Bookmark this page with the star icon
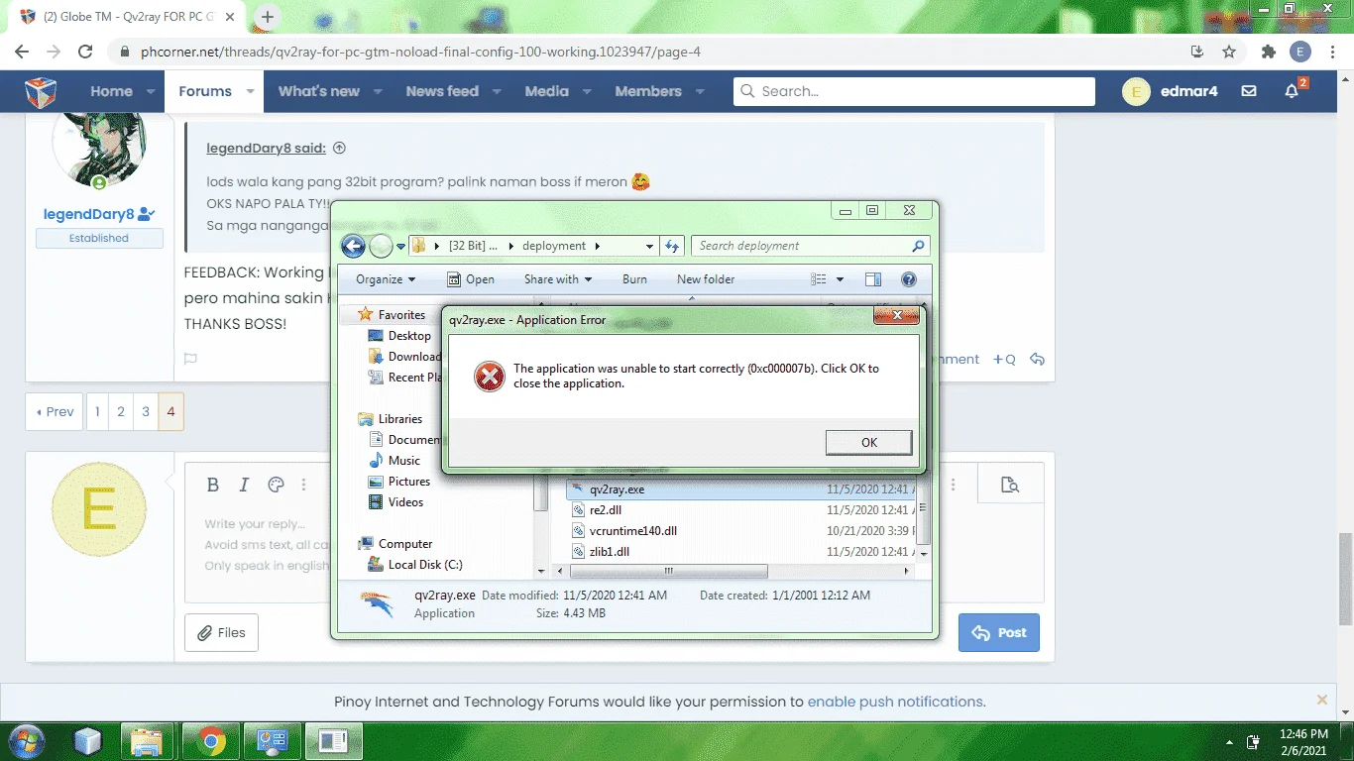This screenshot has height=761, width=1354. [x=1229, y=52]
